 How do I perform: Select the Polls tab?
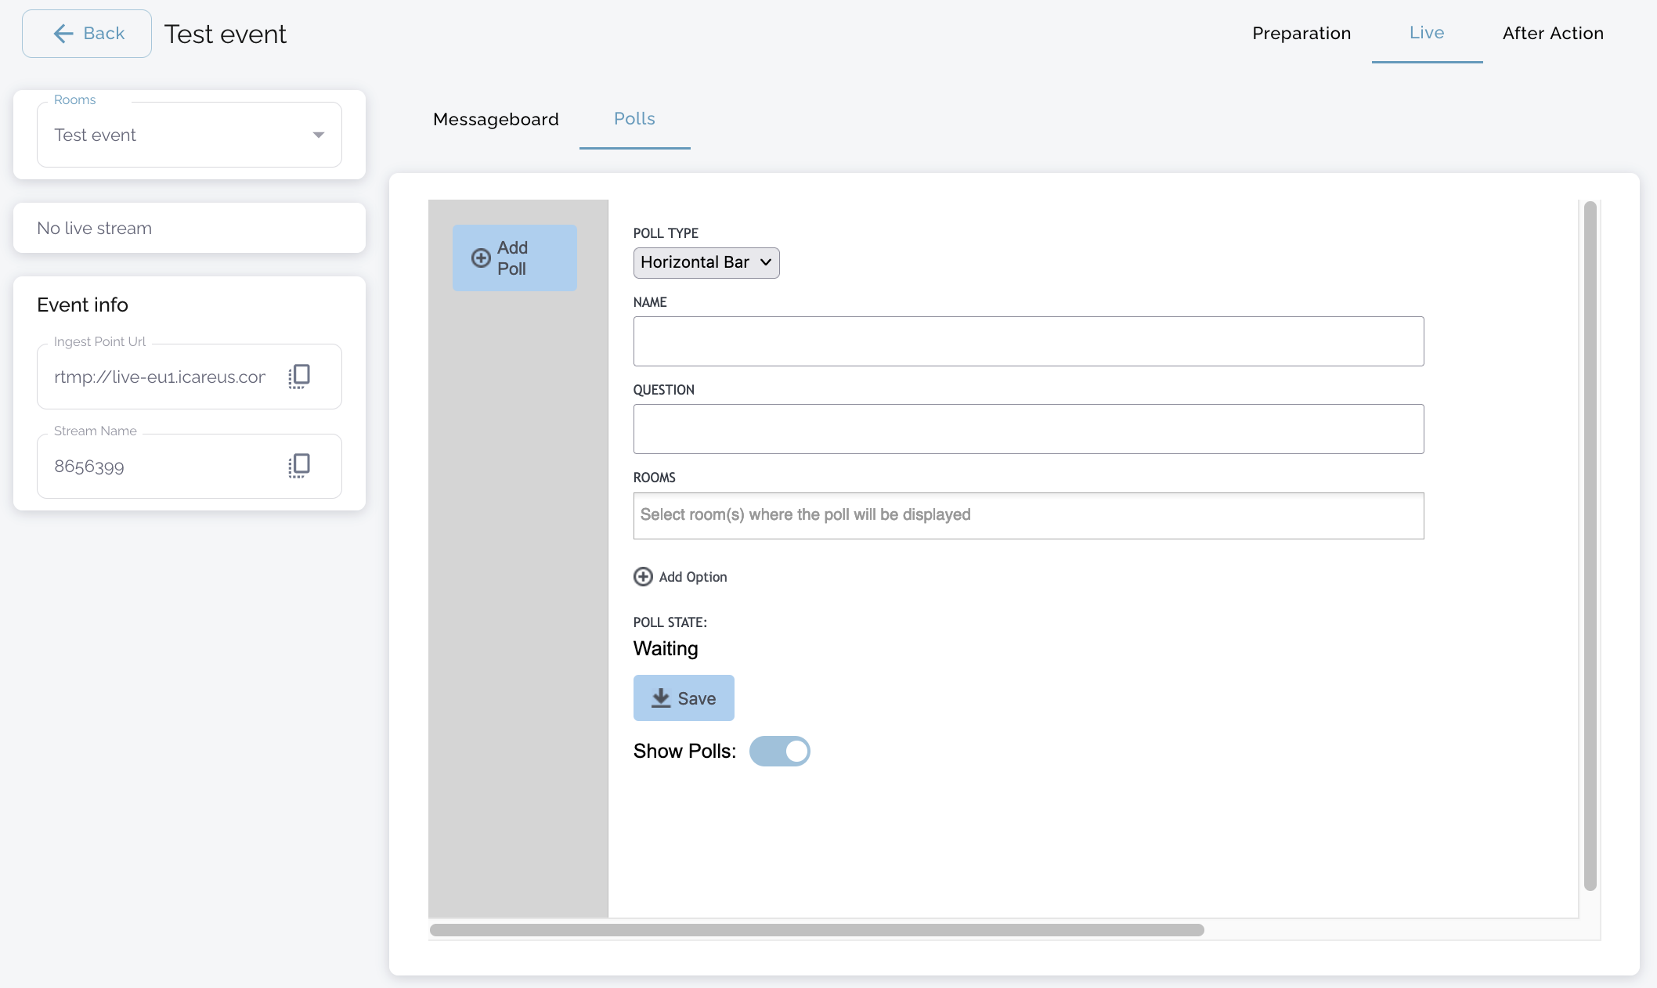coord(634,119)
